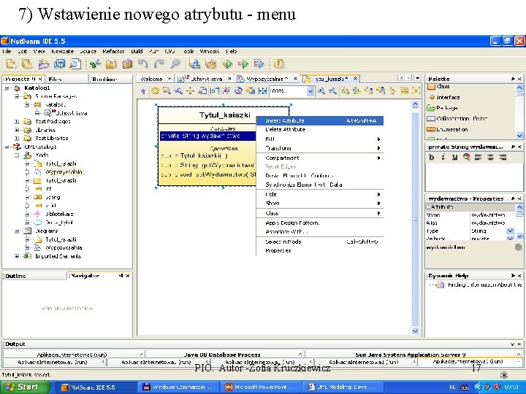The width and height of the screenshot is (526, 394).
Task: Click the Tytul_ksiazki class title
Action: [224, 115]
